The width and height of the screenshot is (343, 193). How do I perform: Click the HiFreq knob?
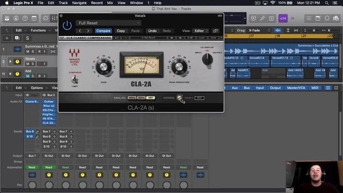tap(180, 98)
